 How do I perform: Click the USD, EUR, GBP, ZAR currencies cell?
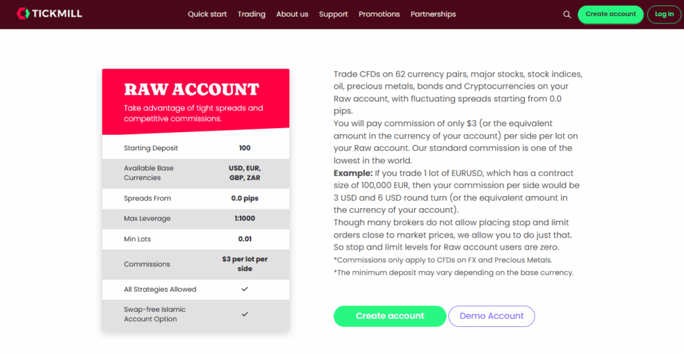pyautogui.click(x=244, y=173)
